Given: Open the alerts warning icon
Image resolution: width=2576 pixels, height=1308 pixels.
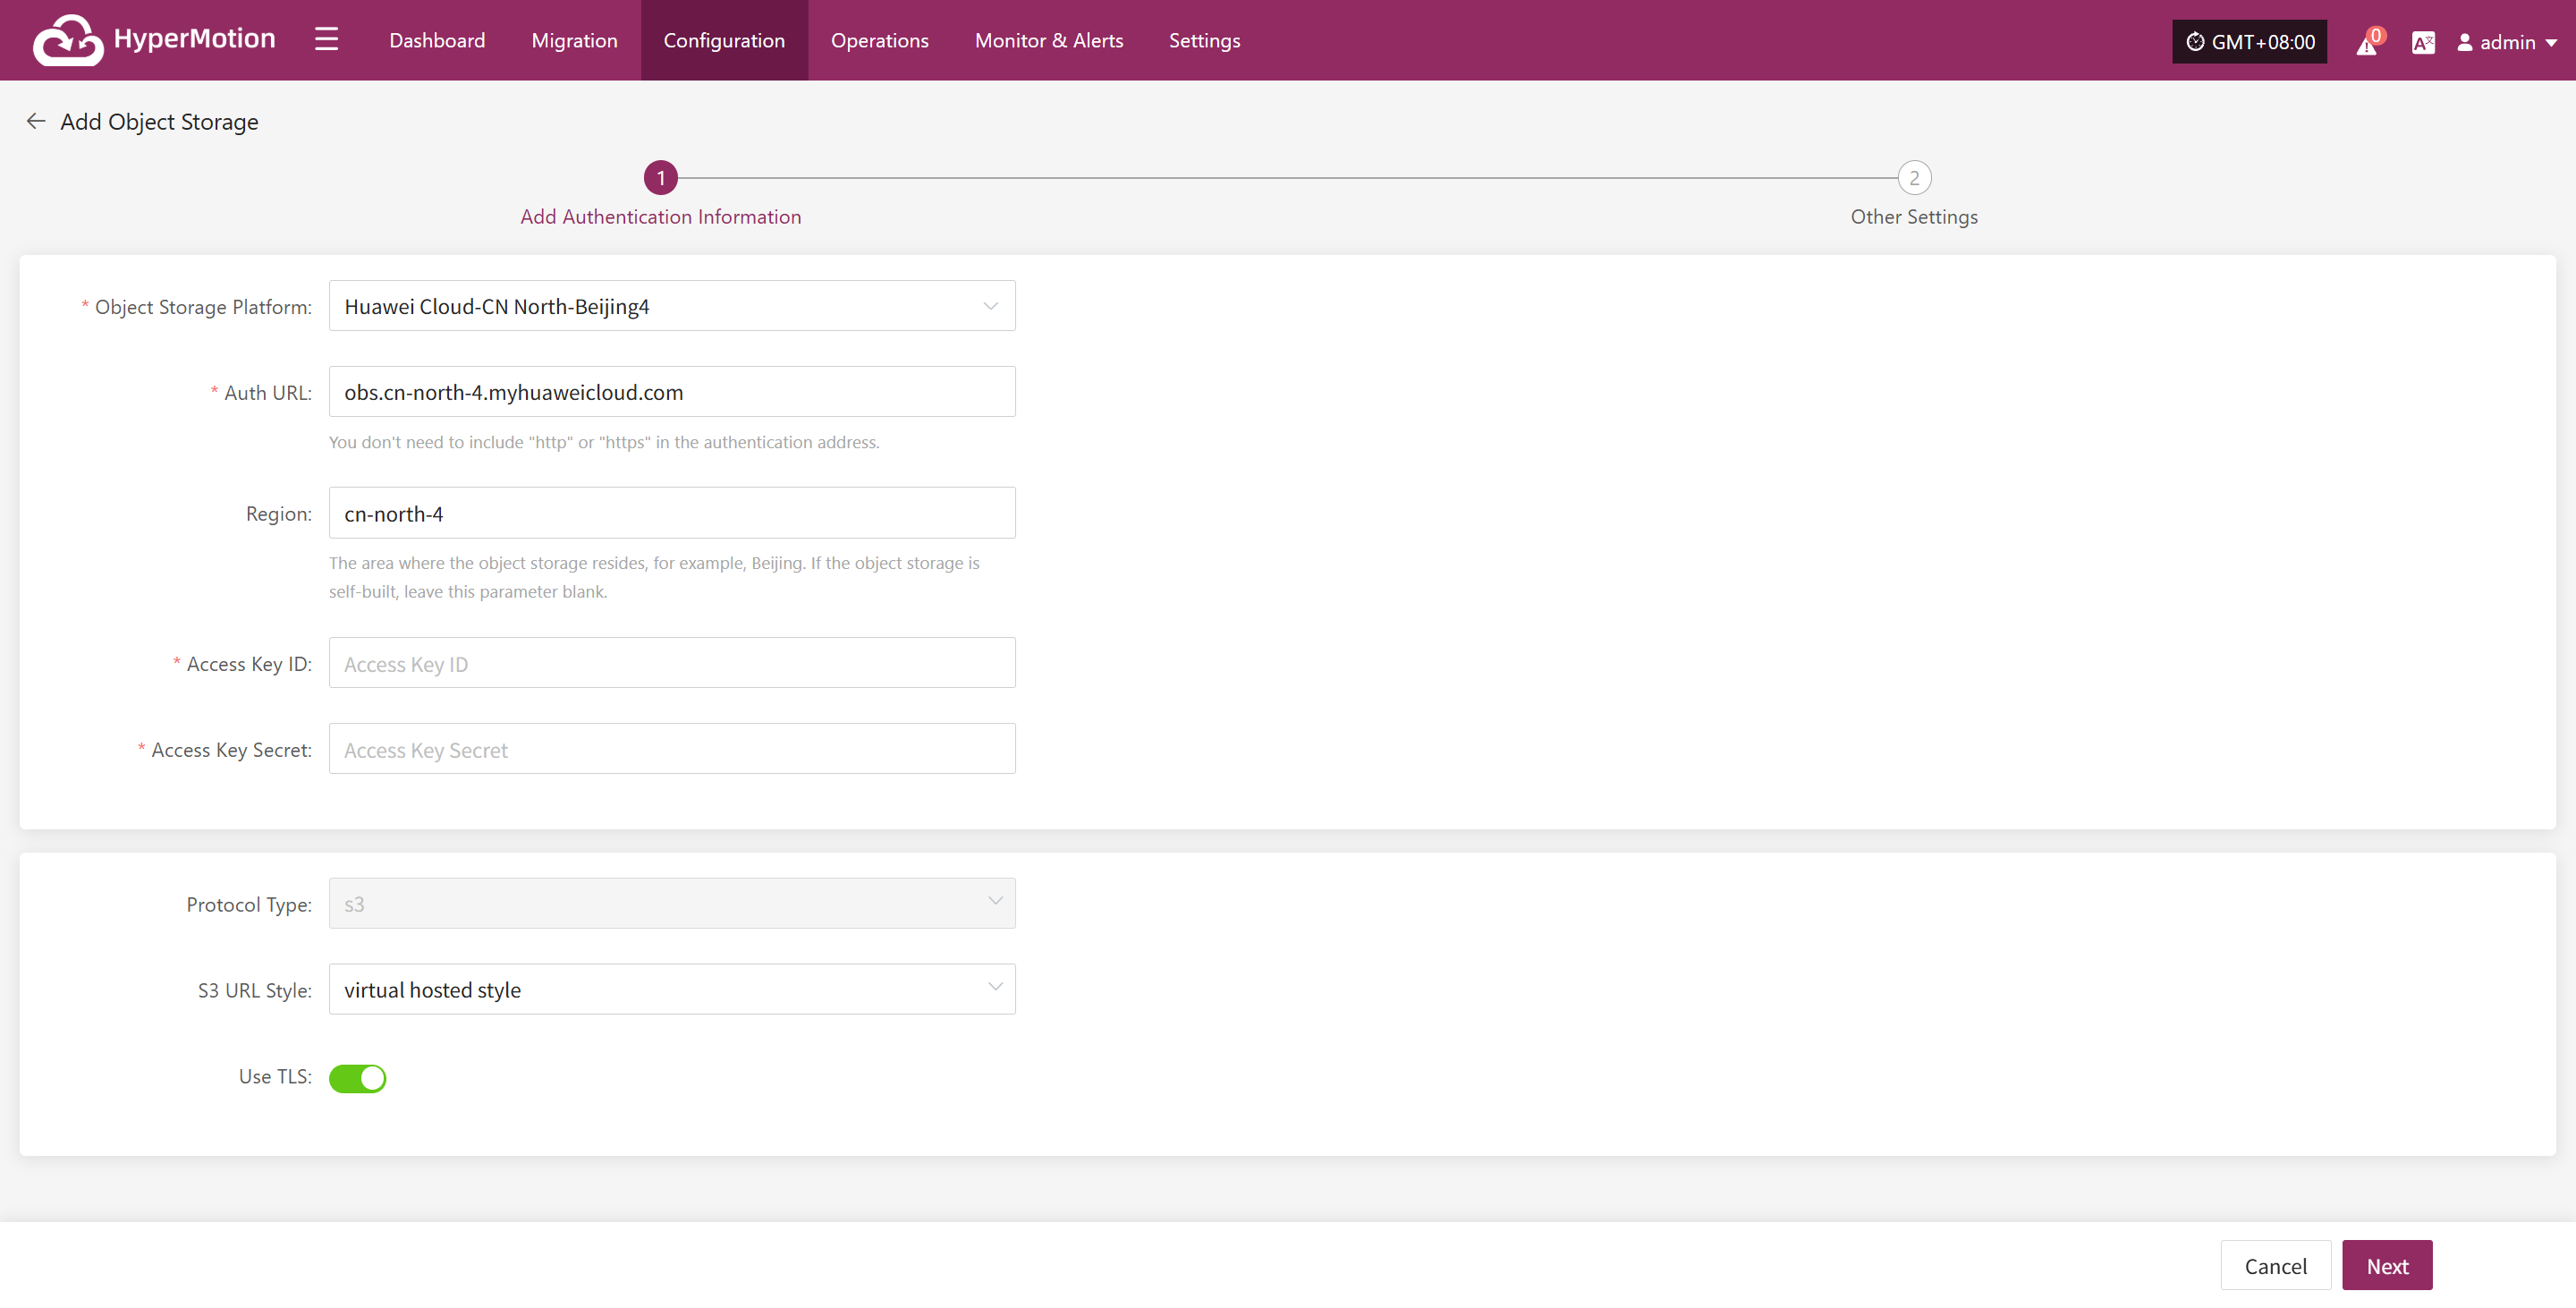Looking at the screenshot, I should click(2368, 42).
